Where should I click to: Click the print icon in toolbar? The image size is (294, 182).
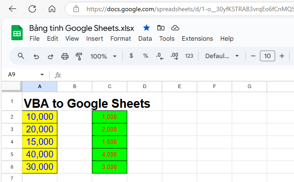pyautogui.click(x=65, y=56)
